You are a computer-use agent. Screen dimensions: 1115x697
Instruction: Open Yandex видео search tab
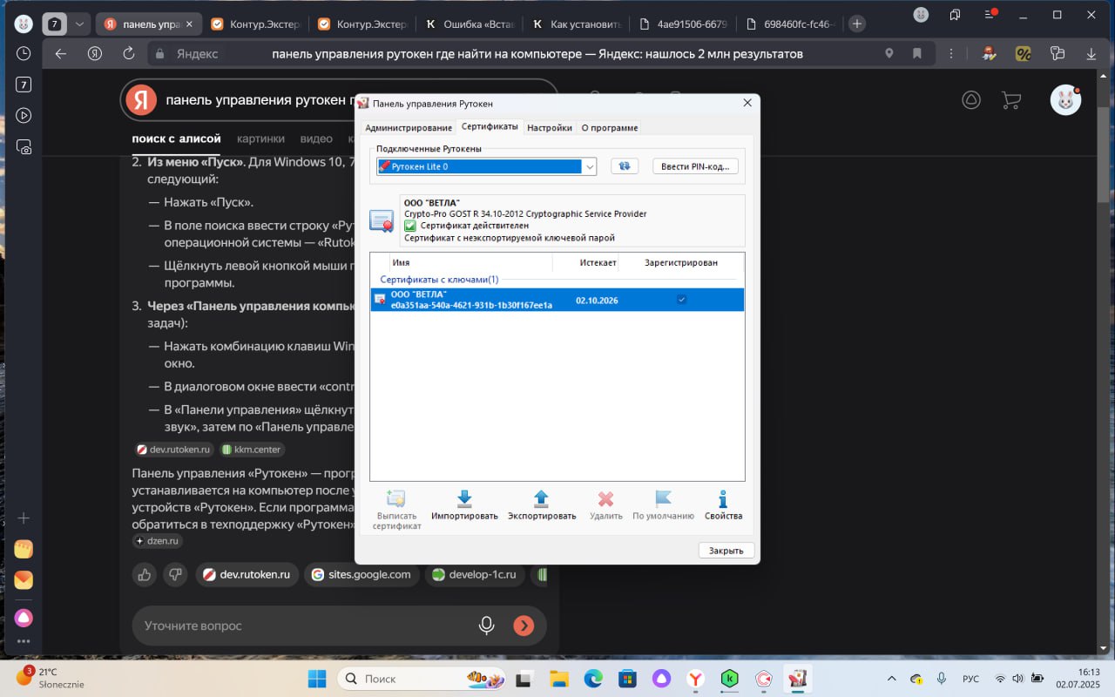316,139
